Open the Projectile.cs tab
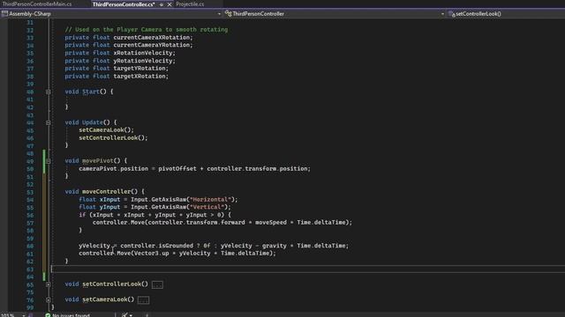The width and height of the screenshot is (565, 317). point(190,4)
